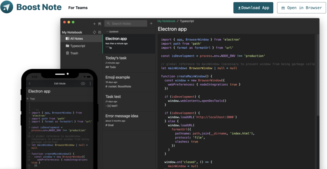Click My Notebook in the breadcrumb

pyautogui.click(x=166, y=21)
